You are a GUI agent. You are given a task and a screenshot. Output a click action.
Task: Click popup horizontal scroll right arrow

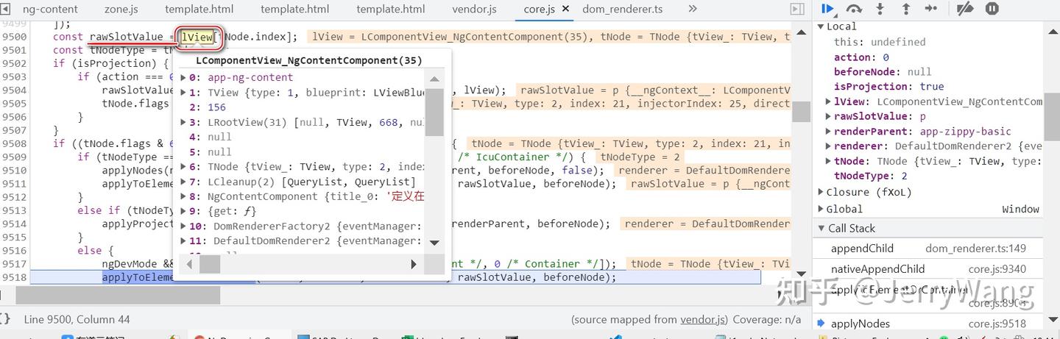tap(414, 264)
